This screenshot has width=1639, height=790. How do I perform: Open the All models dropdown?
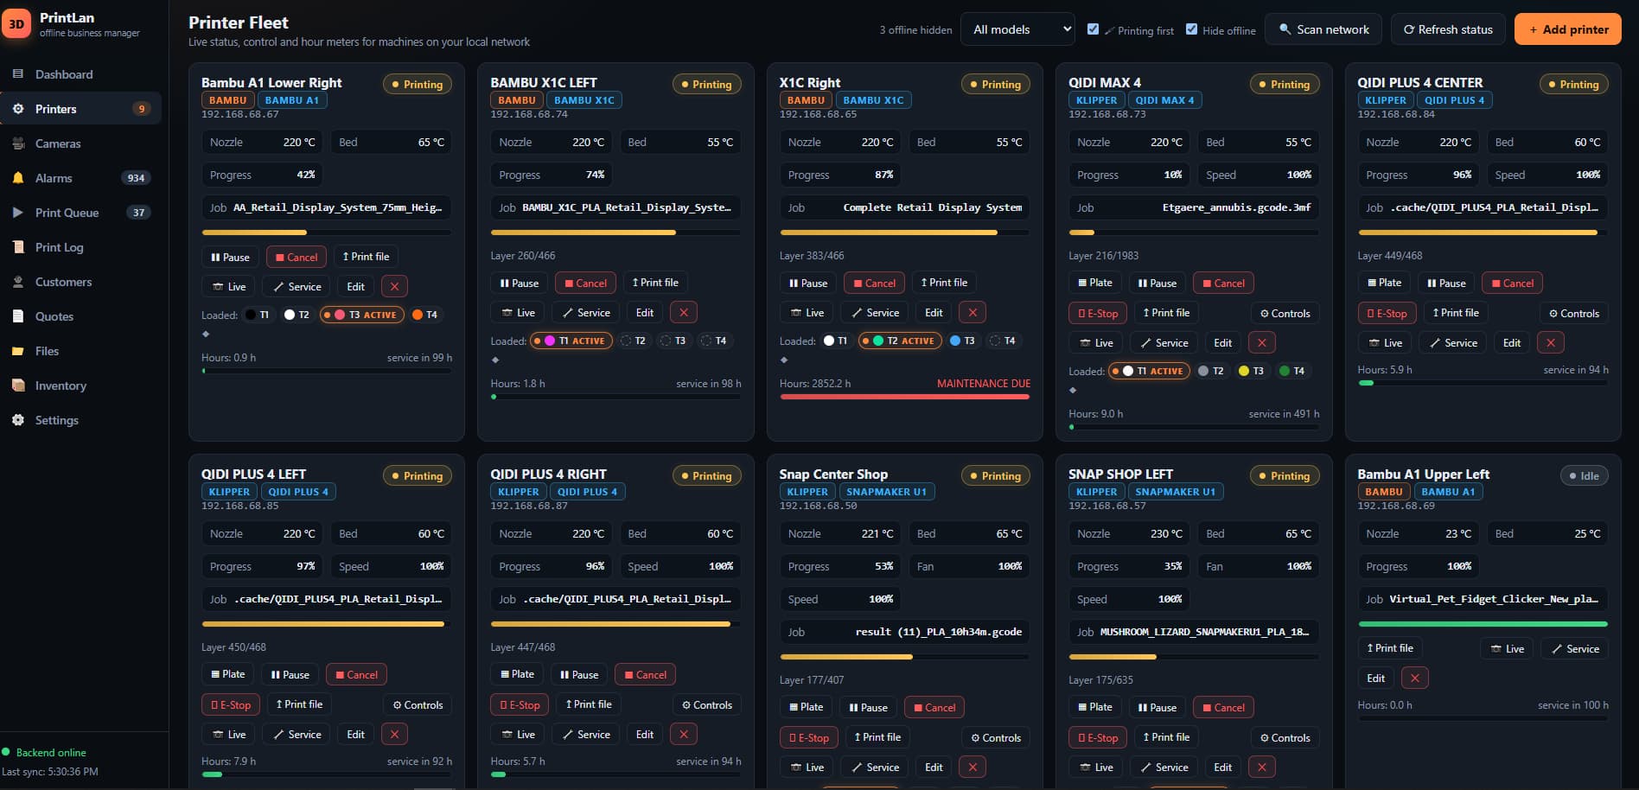(1017, 29)
